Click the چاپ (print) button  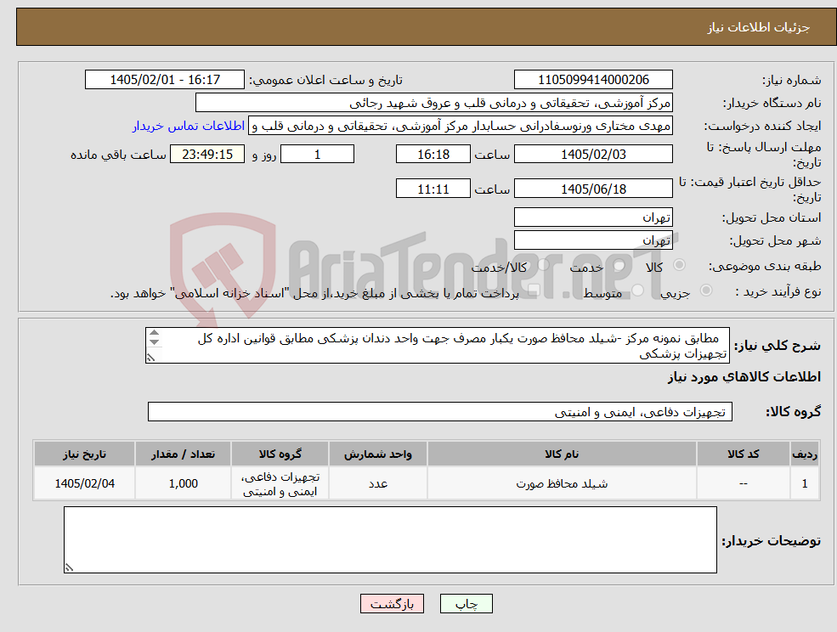pyautogui.click(x=466, y=604)
